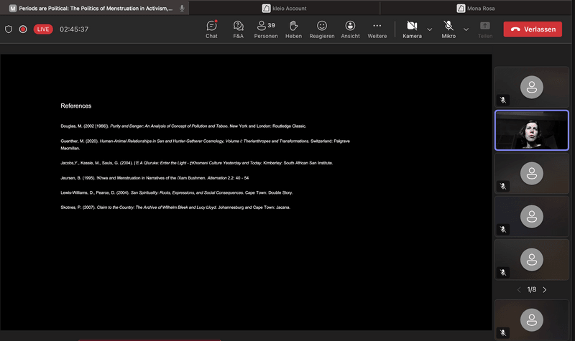This screenshot has width=575, height=341.
Task: Leave meeting with Verlassen button
Action: (533, 29)
